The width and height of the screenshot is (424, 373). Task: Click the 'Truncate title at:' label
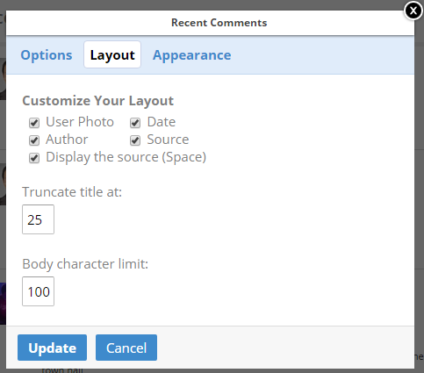coord(72,192)
